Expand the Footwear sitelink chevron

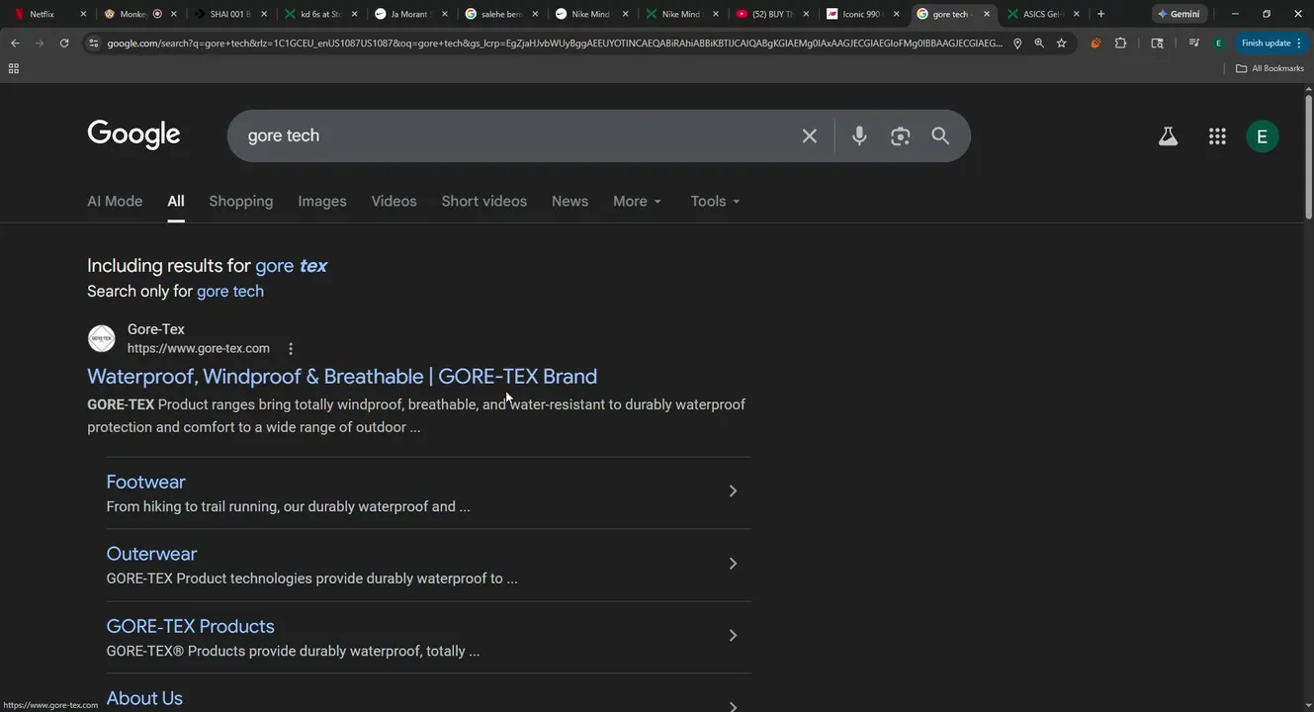733,491
